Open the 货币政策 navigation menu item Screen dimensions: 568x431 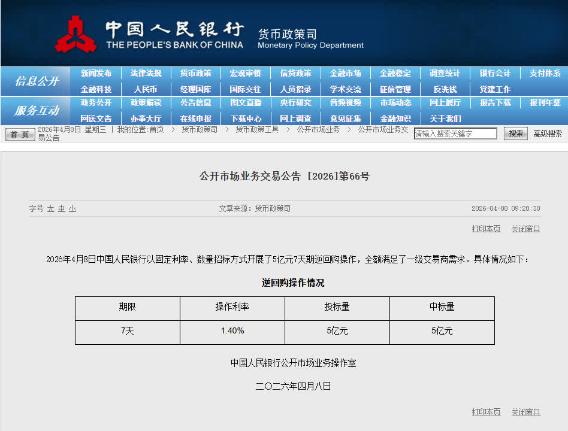tap(195, 73)
